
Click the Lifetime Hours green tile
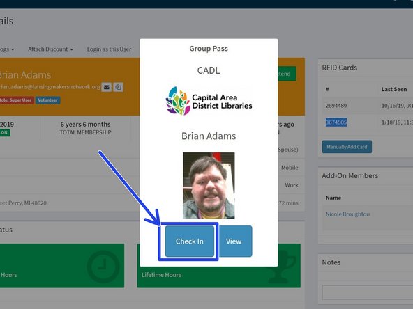coord(218,266)
